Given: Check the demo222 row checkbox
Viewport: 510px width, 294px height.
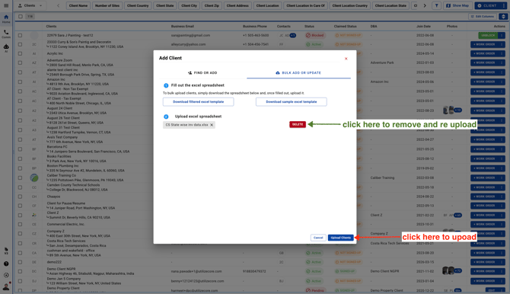Looking at the screenshot, I should point(20,262).
